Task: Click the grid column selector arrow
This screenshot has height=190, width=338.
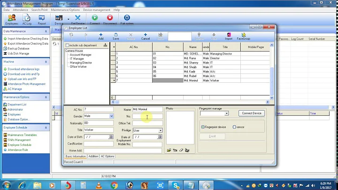Action: 114,47
